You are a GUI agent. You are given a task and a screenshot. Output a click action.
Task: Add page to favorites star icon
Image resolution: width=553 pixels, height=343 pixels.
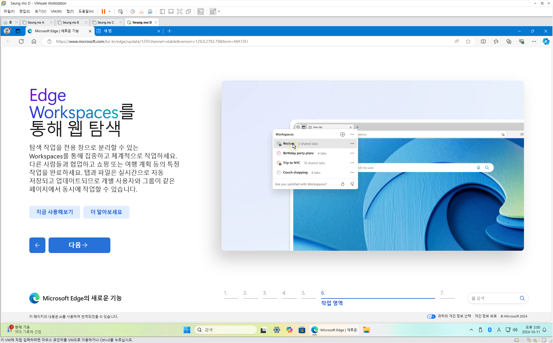pos(468,41)
